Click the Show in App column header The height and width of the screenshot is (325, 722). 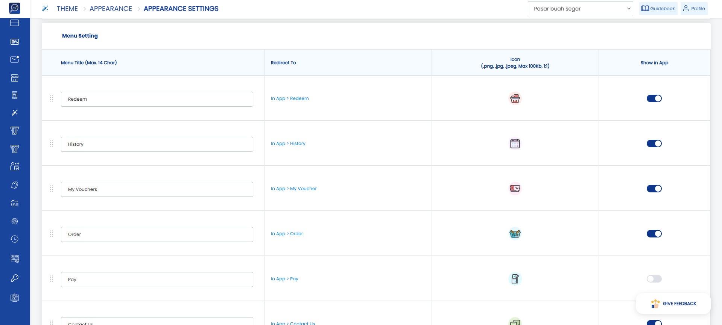[x=654, y=63]
